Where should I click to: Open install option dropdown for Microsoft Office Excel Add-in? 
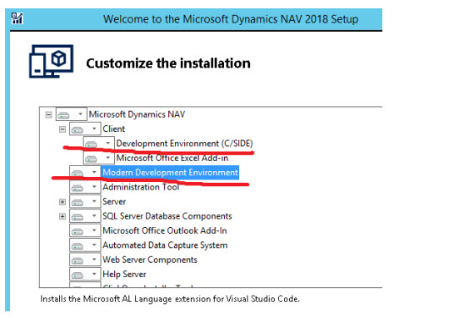(99, 158)
